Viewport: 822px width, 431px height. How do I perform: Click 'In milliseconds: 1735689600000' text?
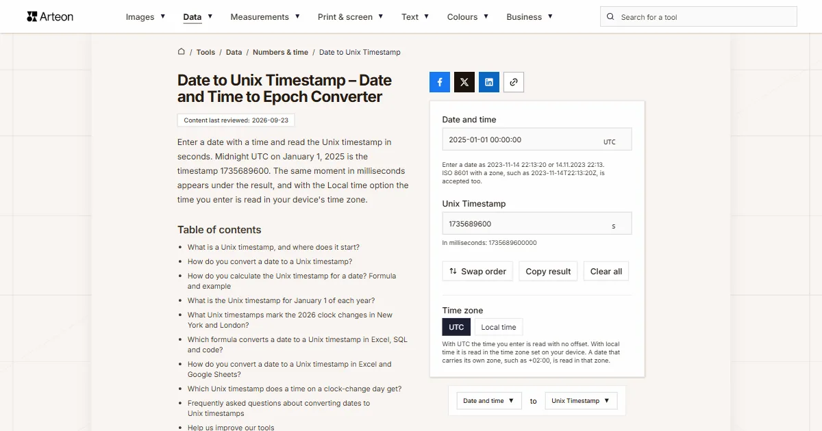click(x=490, y=243)
